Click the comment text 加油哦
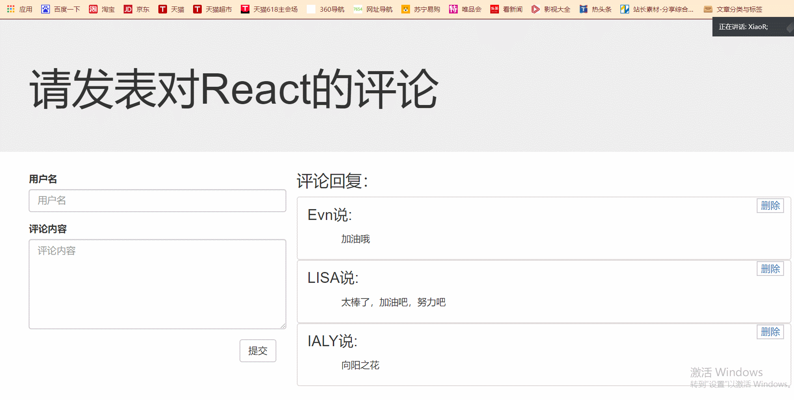794x400 pixels. (x=355, y=239)
